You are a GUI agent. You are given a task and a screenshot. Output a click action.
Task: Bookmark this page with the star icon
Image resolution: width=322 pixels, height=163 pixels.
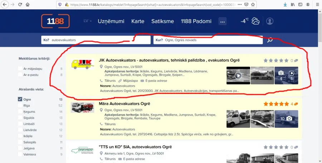[253, 5]
